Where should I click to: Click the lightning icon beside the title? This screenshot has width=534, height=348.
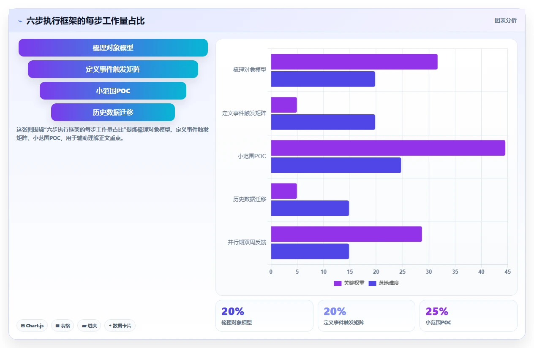pyautogui.click(x=20, y=21)
